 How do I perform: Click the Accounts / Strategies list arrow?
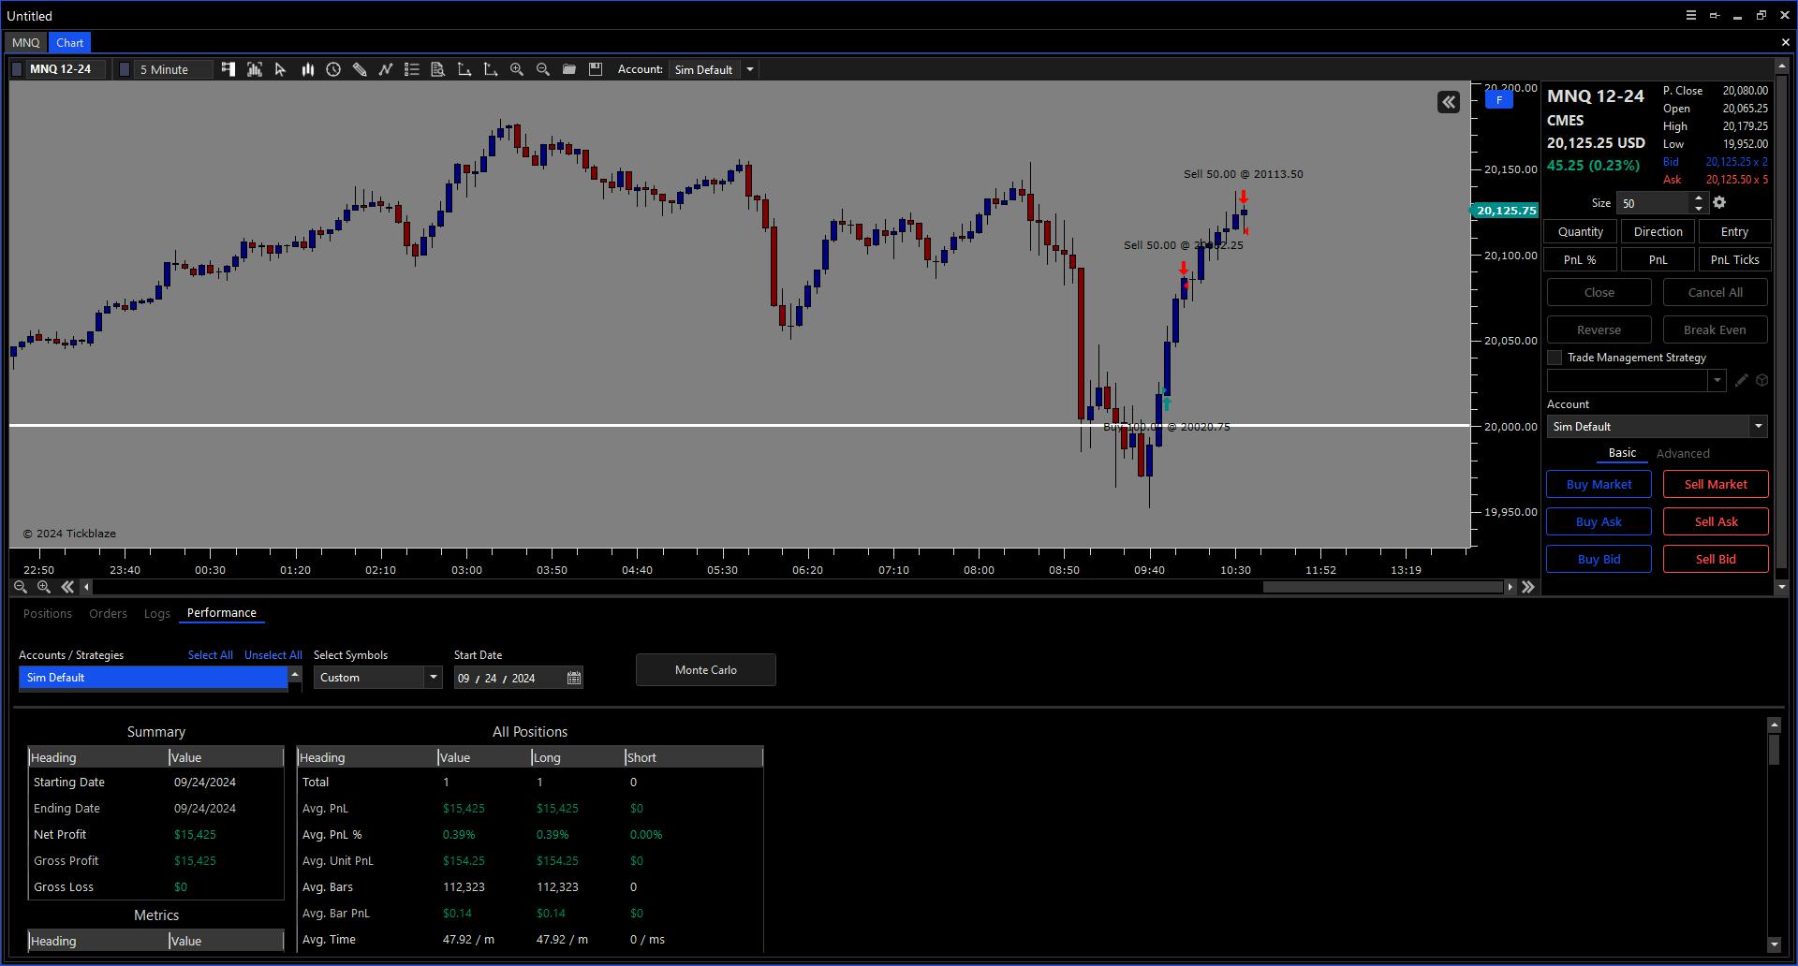point(295,674)
